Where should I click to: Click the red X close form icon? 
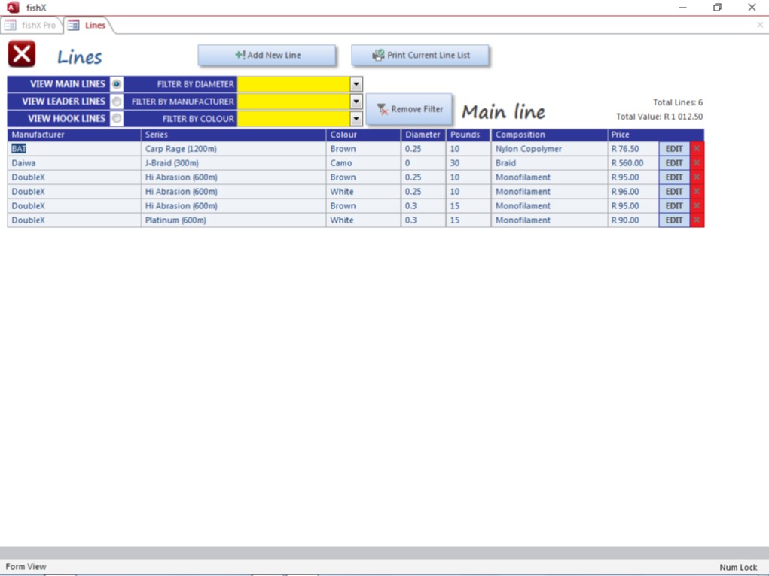(x=22, y=55)
